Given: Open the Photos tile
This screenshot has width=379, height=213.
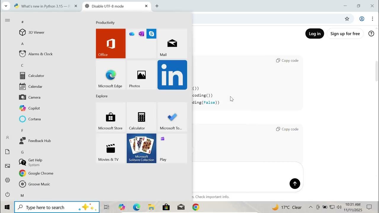Looking at the screenshot, I should (142, 75).
